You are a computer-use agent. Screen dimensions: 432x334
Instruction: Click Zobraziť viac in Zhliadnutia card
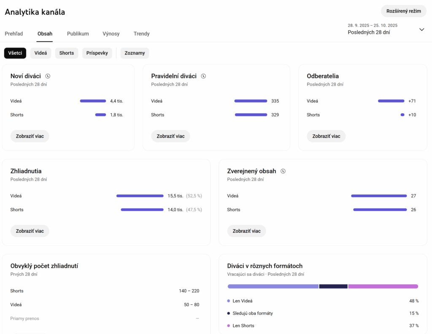30,231
